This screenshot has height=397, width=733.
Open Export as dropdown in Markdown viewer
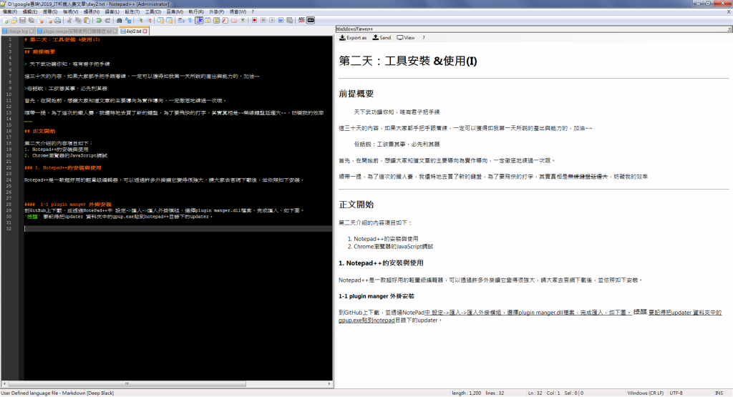(x=353, y=38)
